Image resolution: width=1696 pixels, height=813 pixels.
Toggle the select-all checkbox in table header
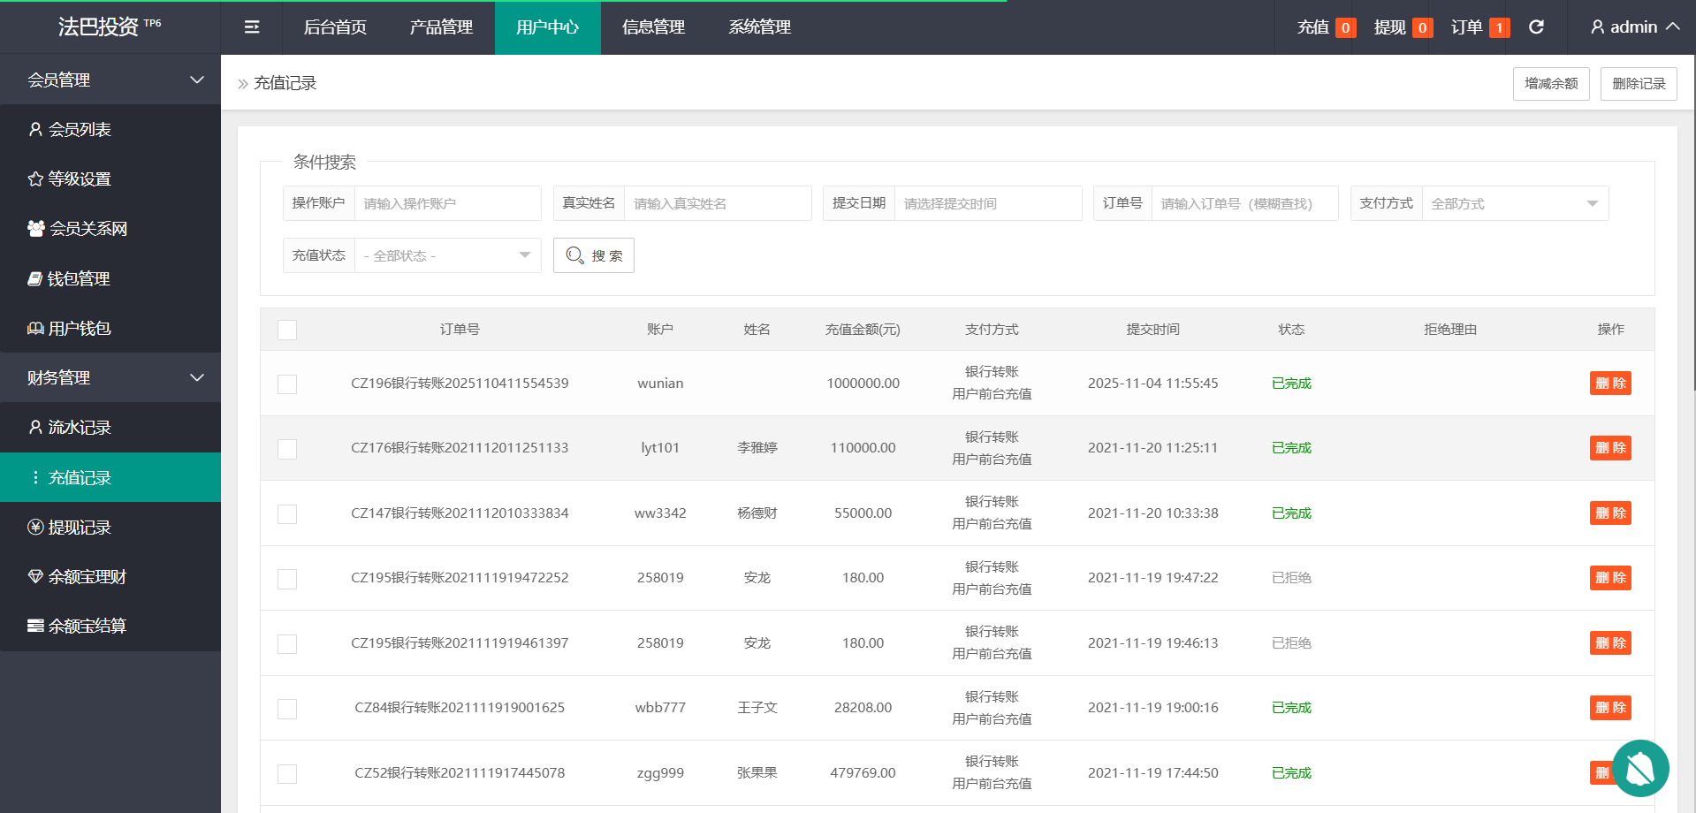tap(287, 331)
